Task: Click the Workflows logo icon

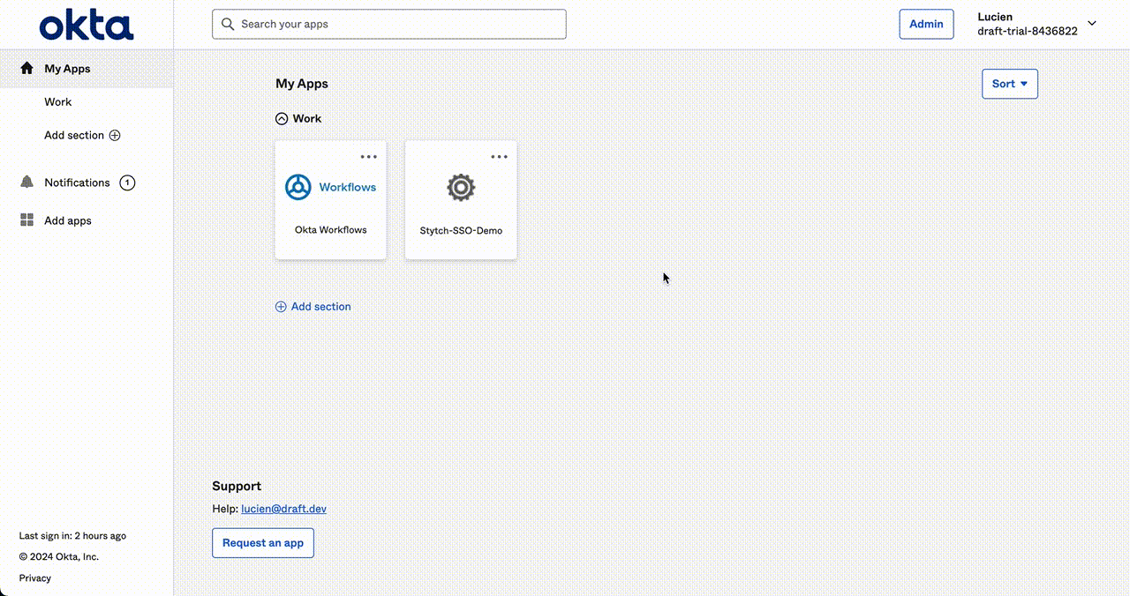Action: pos(298,187)
